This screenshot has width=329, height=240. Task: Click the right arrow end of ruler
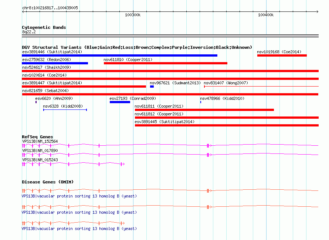click(x=317, y=11)
